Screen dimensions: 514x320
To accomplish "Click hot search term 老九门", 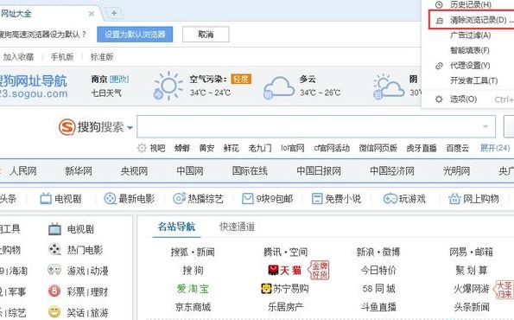I will (260, 148).
